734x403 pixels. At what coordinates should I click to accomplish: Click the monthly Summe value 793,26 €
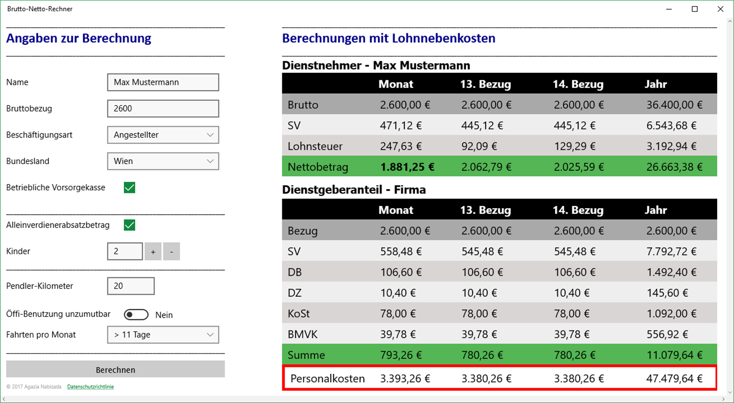click(x=401, y=355)
